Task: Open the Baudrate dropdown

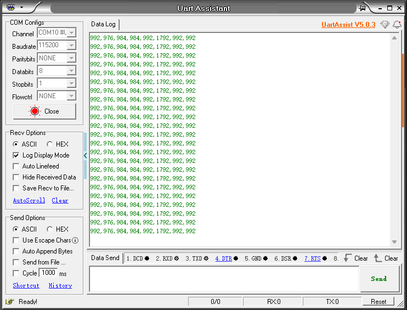Action: point(71,45)
